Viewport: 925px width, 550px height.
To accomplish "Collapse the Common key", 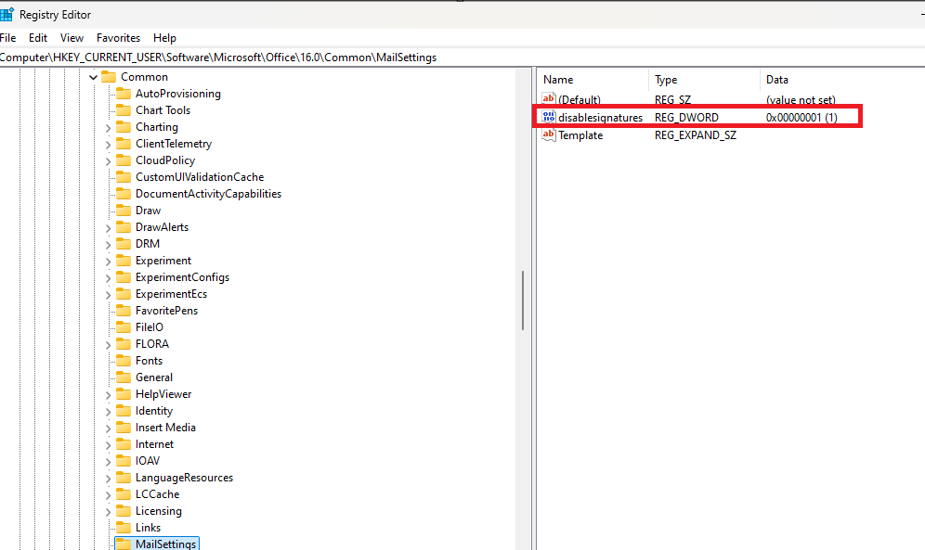I will (x=93, y=76).
